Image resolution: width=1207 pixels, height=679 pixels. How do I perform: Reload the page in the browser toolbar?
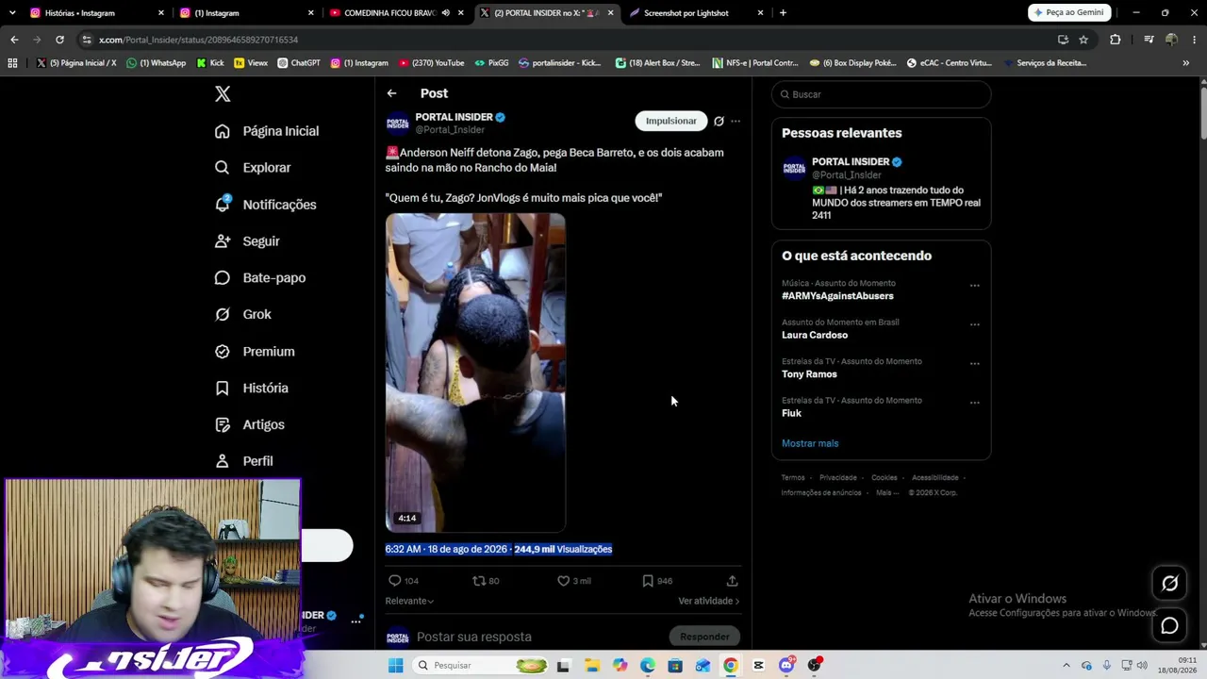click(x=59, y=40)
